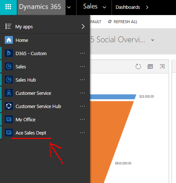This screenshot has width=176, height=183.
Task: Click the My Office app icon
Action: point(9,119)
